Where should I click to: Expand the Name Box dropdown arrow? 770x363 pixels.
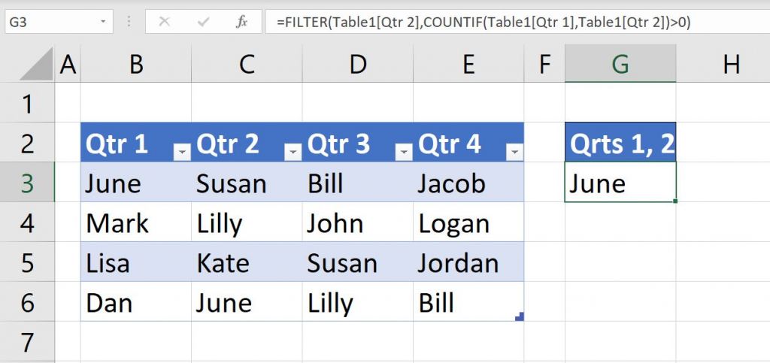103,22
